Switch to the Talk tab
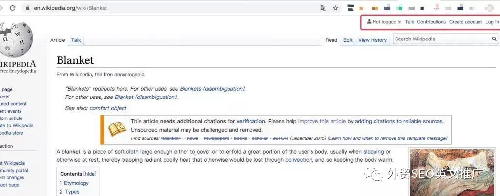 [x=76, y=40]
